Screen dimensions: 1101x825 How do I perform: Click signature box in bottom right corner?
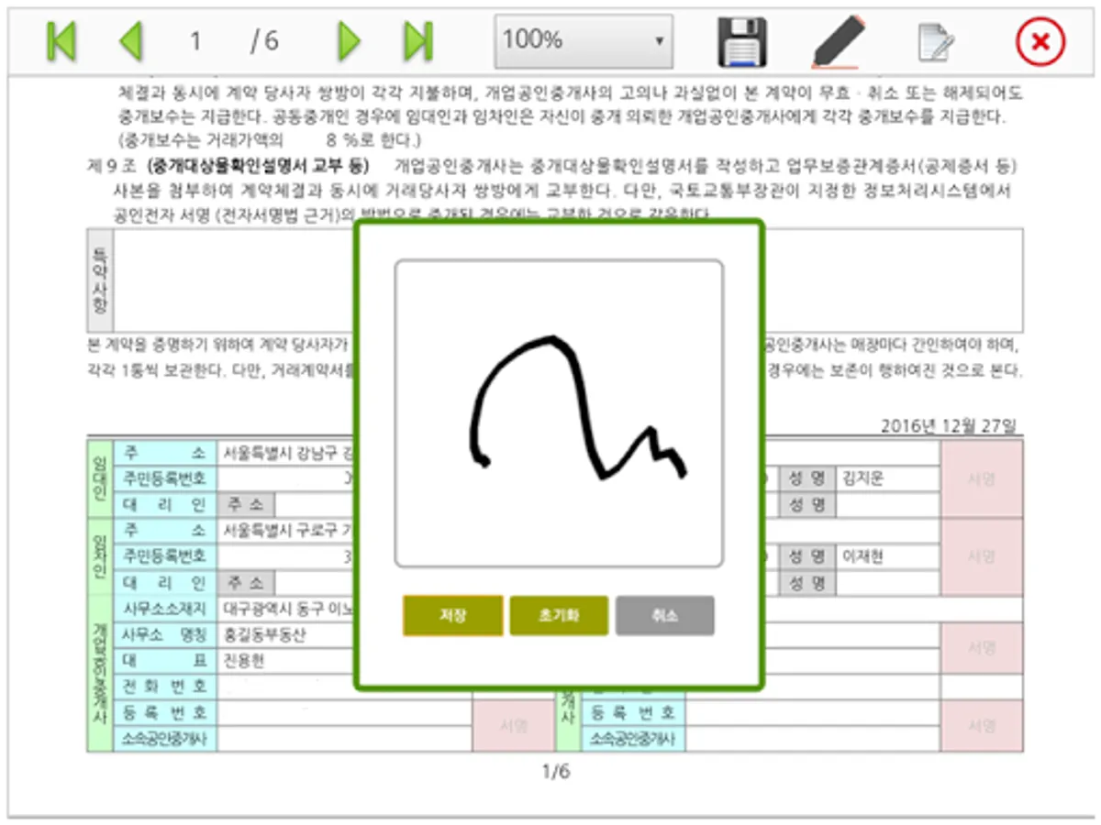tap(981, 725)
